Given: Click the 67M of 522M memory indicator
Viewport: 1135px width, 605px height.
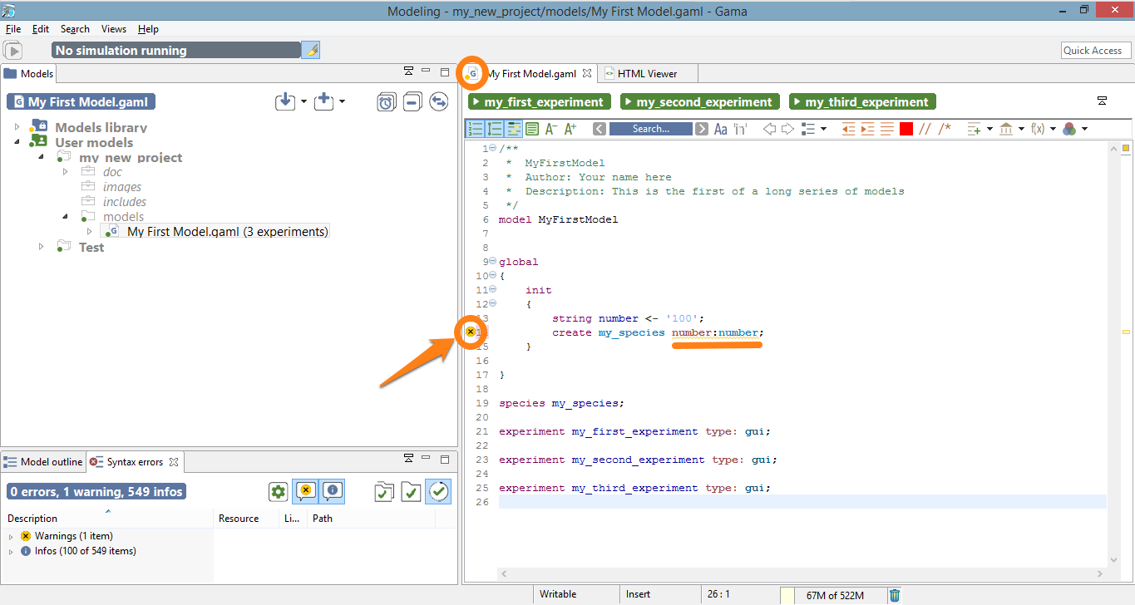Looking at the screenshot, I should pyautogui.click(x=834, y=595).
